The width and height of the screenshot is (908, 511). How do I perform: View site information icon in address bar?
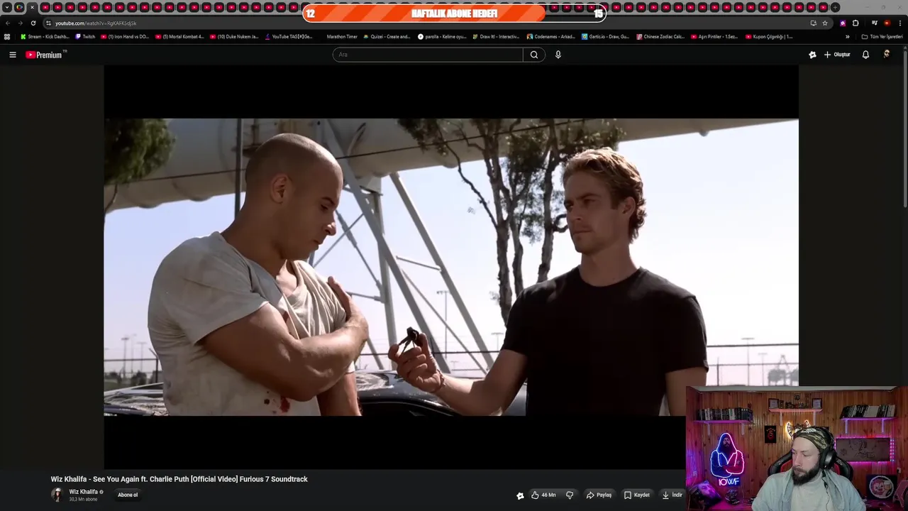[x=48, y=23]
